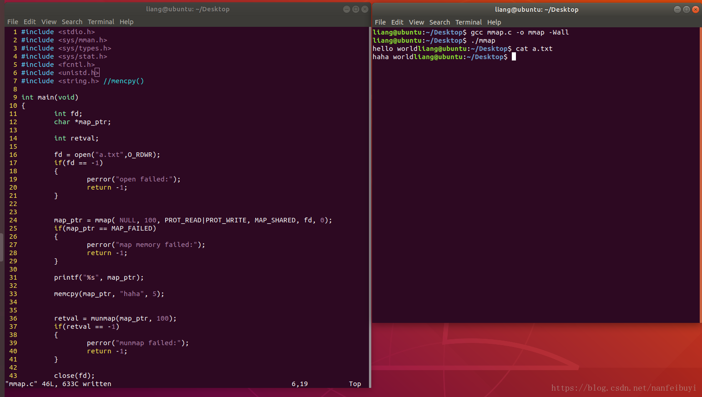Click the 'haha world' file output
This screenshot has height=397, width=702.
click(x=393, y=57)
